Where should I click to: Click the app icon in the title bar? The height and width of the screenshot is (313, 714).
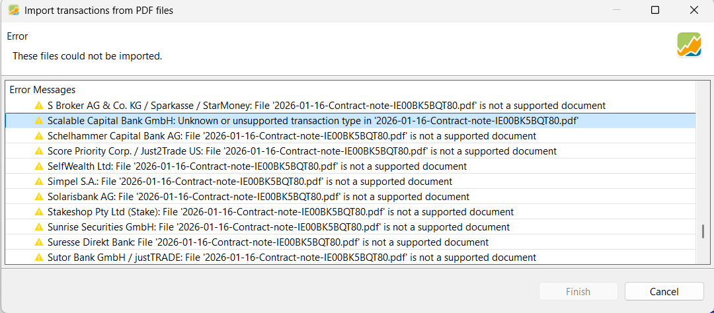[13, 11]
